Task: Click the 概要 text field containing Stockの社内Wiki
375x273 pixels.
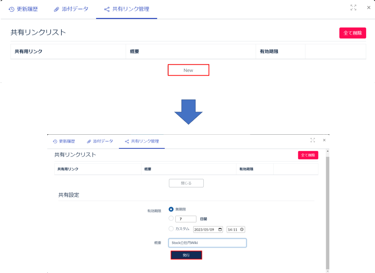Action: (x=207, y=243)
